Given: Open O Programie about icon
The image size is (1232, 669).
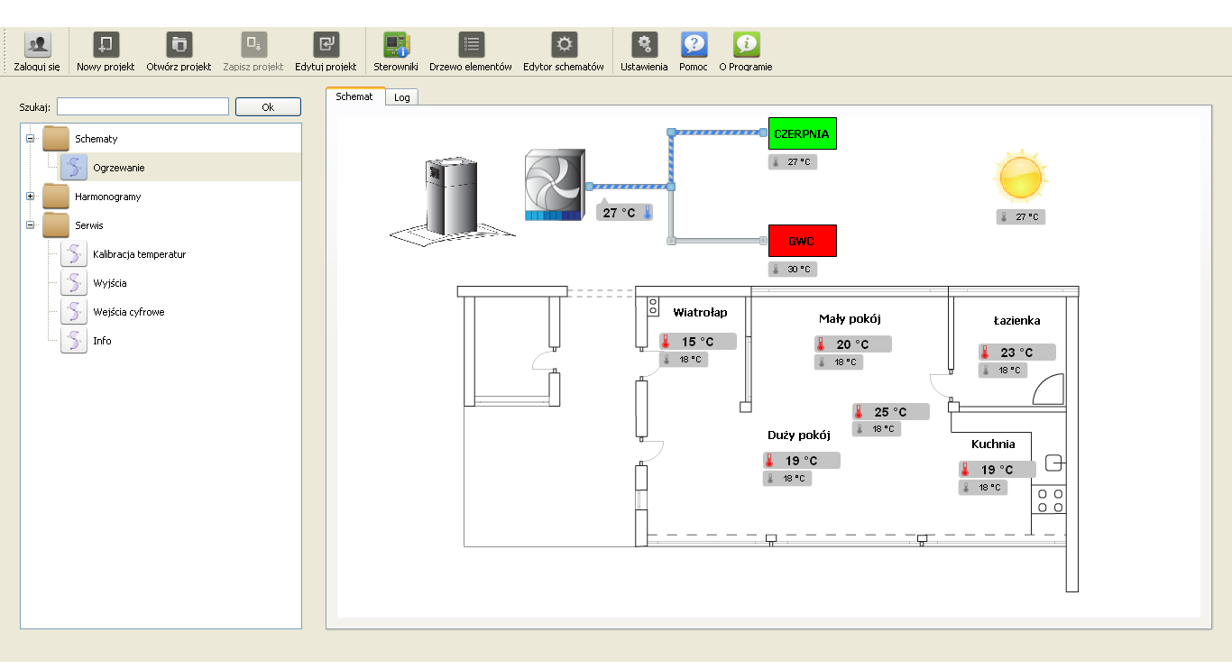Looking at the screenshot, I should [x=746, y=45].
